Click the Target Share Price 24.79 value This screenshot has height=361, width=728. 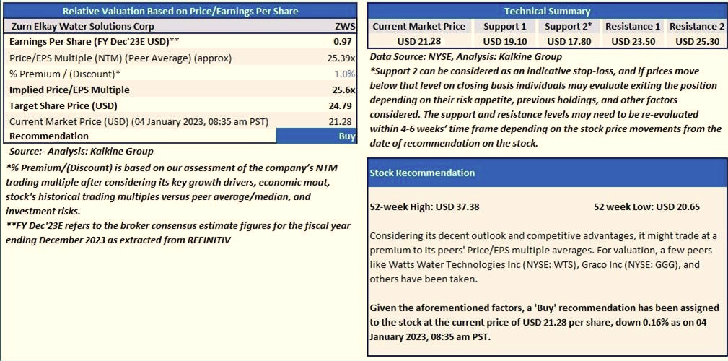343,105
